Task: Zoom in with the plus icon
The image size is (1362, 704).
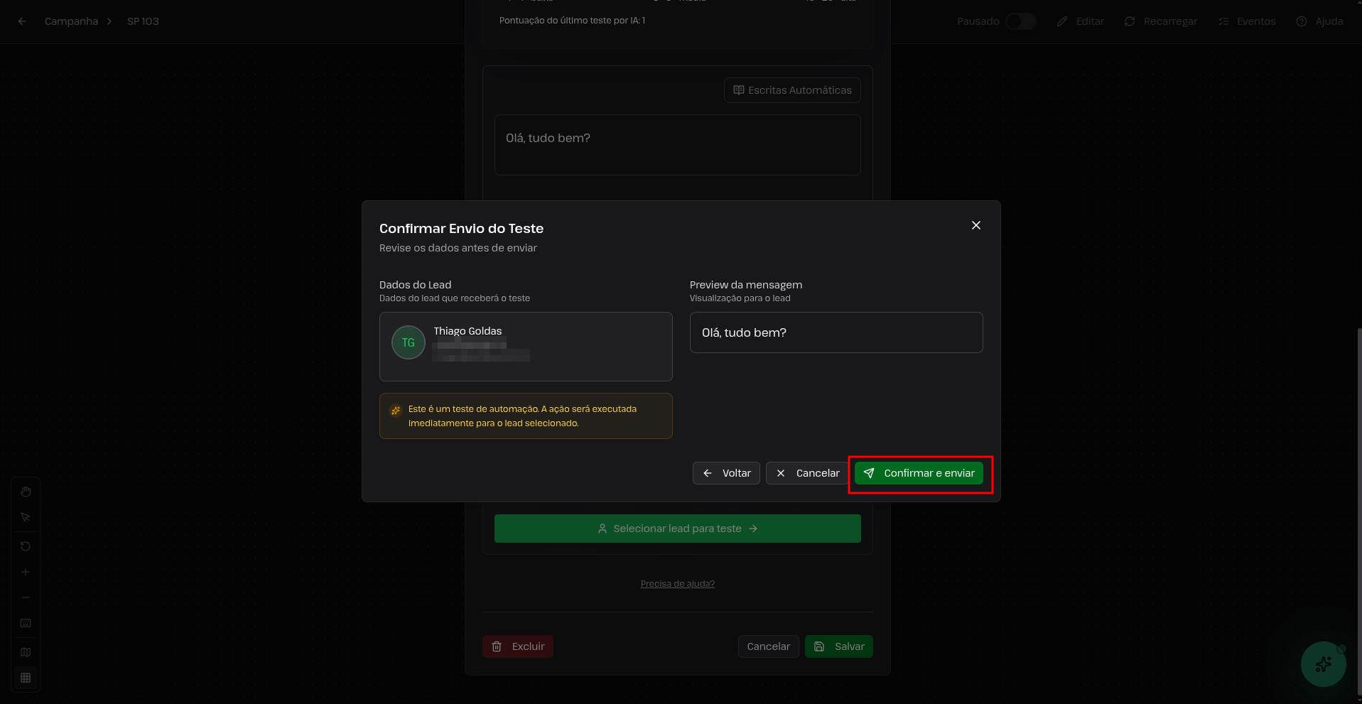Action: [26, 572]
